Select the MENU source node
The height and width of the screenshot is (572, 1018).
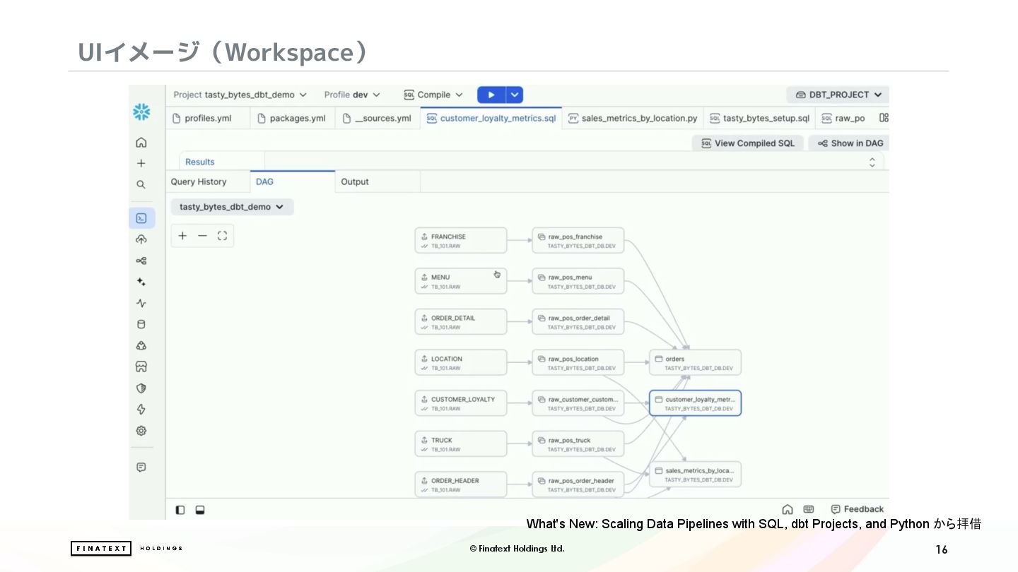coord(461,281)
